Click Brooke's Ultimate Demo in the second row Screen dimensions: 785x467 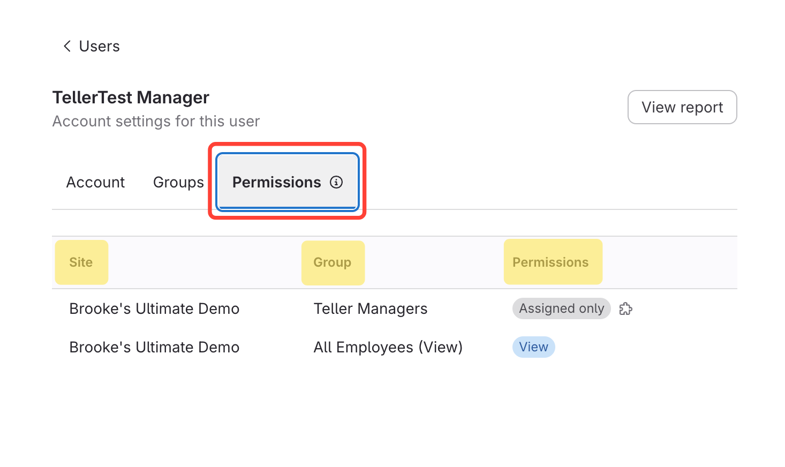[154, 348]
